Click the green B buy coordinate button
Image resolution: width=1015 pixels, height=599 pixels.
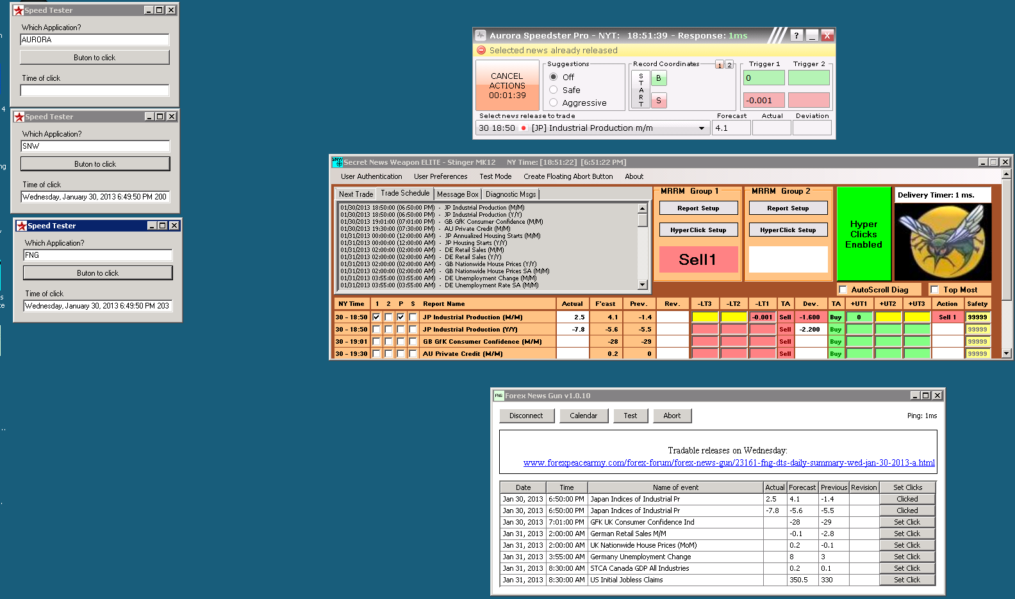[658, 78]
